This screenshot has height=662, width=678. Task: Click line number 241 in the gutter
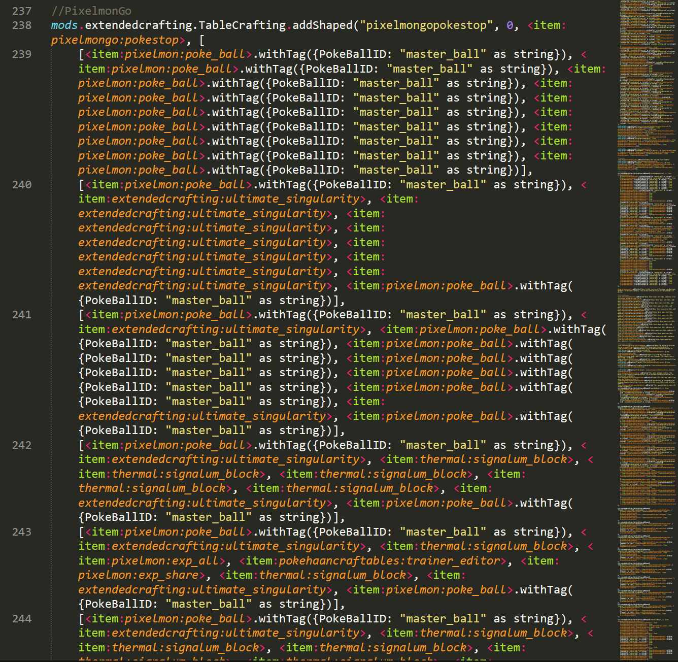(21, 315)
